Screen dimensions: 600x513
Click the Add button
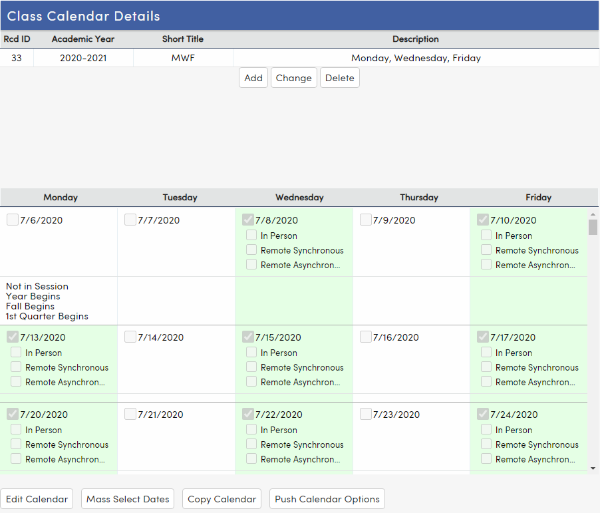coord(253,78)
